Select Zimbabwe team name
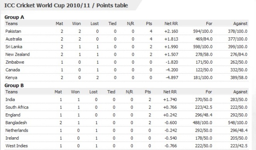The height and width of the screenshot is (150, 256). pos(15,62)
